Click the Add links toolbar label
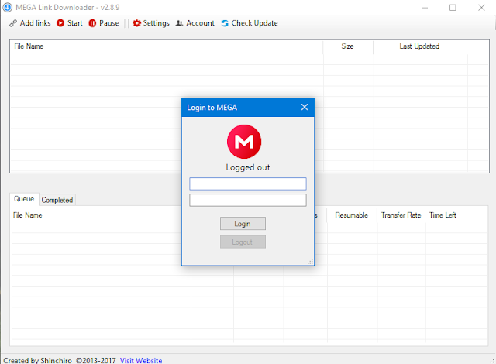Image resolution: width=496 pixels, height=364 pixels. pyautogui.click(x=35, y=23)
